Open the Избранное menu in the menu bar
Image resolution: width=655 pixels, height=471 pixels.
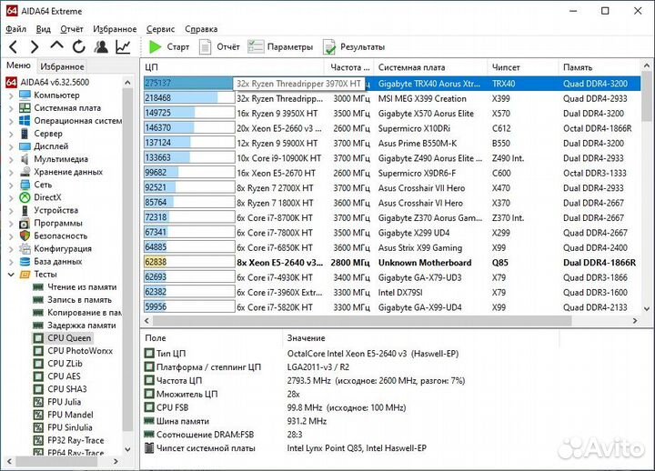point(115,29)
